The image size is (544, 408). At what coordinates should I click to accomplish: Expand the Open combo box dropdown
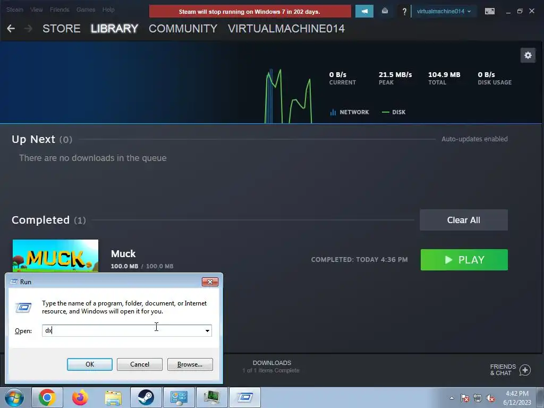207,330
